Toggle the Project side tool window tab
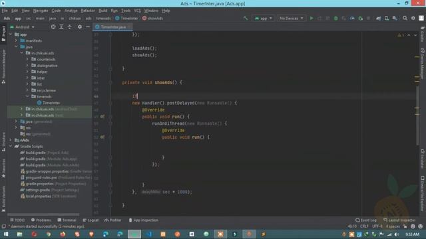The height and width of the screenshot is (239, 426). [3, 34]
